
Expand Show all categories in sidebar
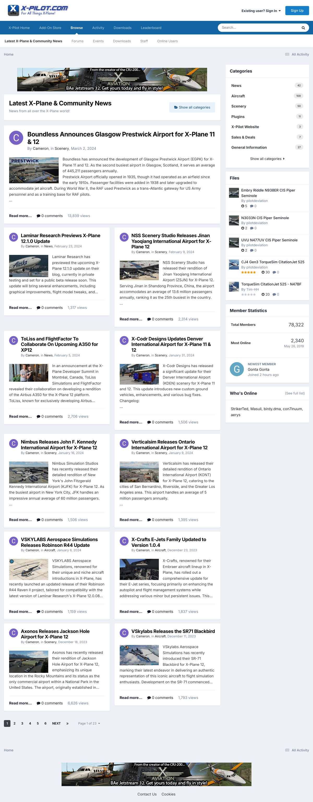pyautogui.click(x=267, y=159)
